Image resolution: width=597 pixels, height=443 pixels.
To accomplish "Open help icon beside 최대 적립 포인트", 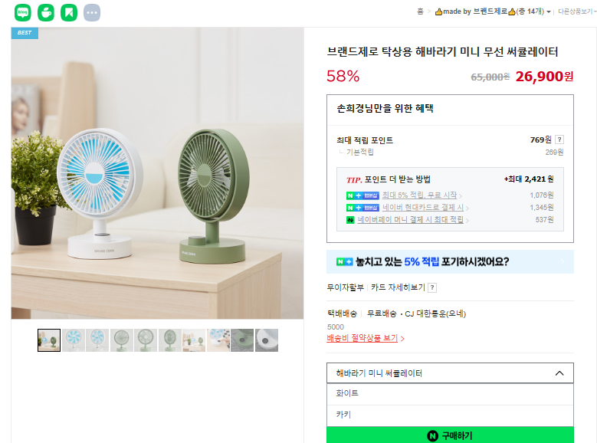I will pos(559,139).
